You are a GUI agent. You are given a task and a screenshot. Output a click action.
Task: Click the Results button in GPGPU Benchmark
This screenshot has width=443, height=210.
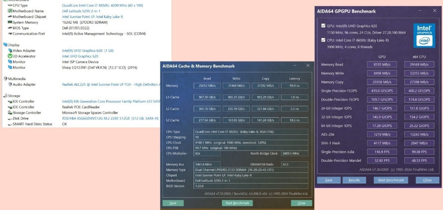point(354,180)
